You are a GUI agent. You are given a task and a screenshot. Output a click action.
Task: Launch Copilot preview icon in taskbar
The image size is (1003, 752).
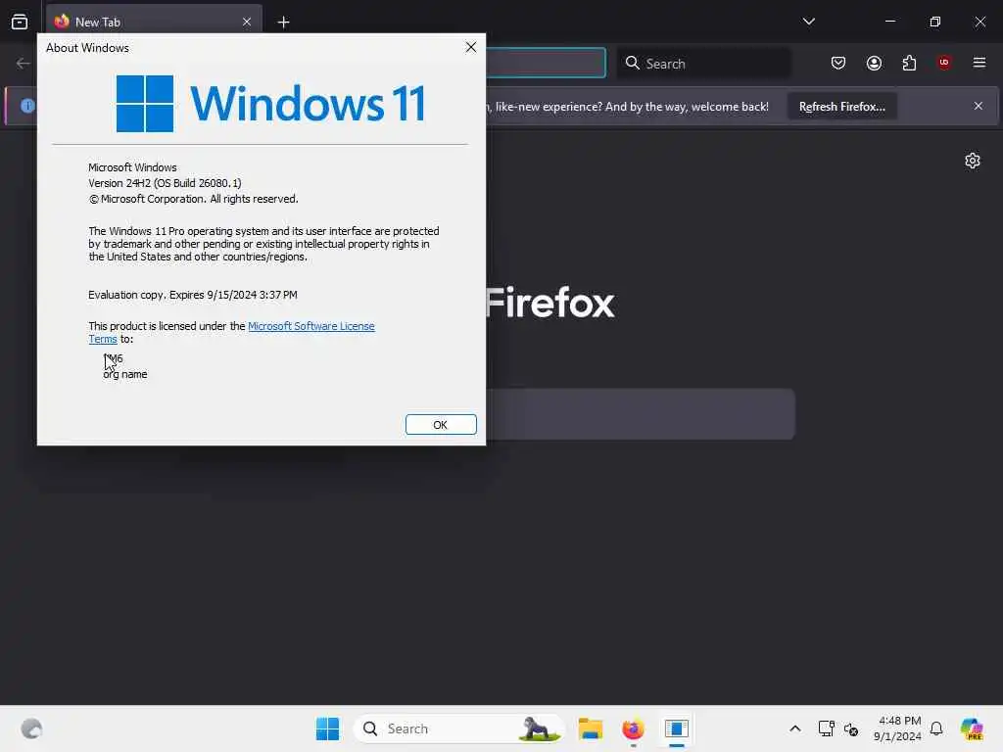pos(972,728)
